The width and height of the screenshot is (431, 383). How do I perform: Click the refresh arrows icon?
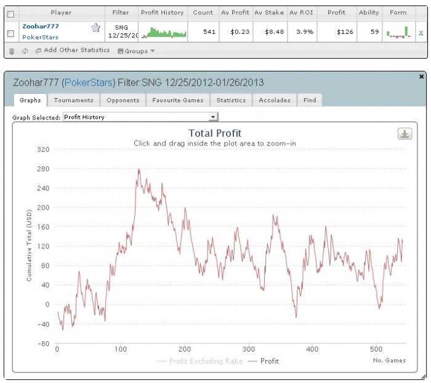(25, 51)
